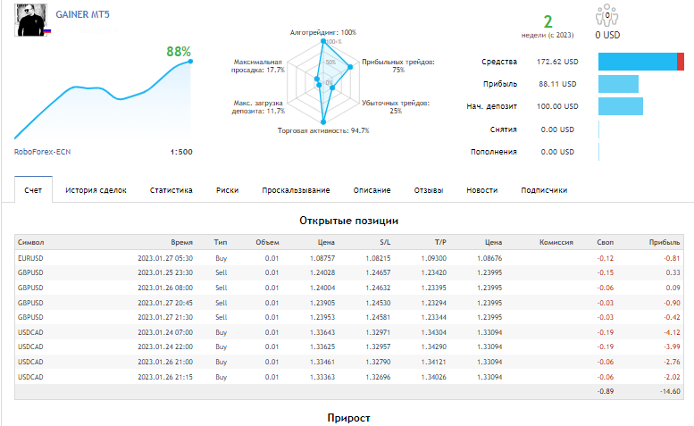Click the open price 1.08757
The width and height of the screenshot is (694, 426).
[322, 258]
